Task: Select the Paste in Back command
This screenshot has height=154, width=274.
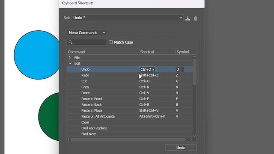Action: [130, 104]
